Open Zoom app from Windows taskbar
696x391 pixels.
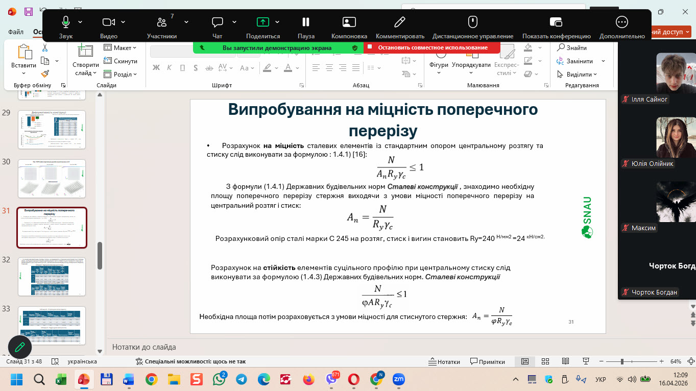pos(398,379)
